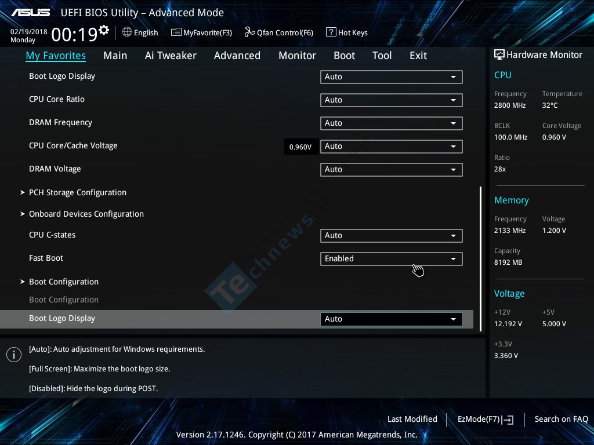Select the Exit tab
Screen dimensions: 594x445
(418, 56)
